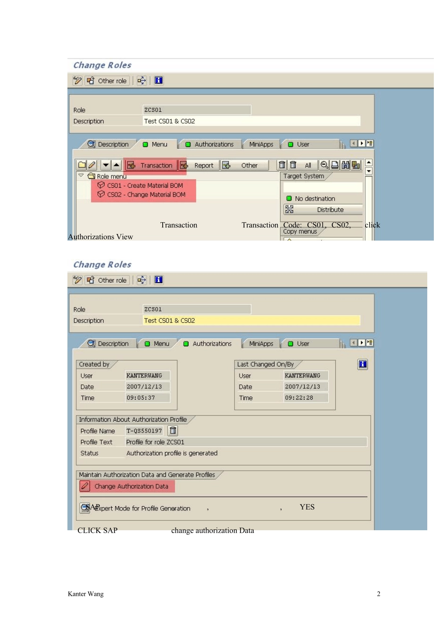Switch to Authorizations tab in upper screenshot
Screen dimensions: 448x634
pos(209,144)
